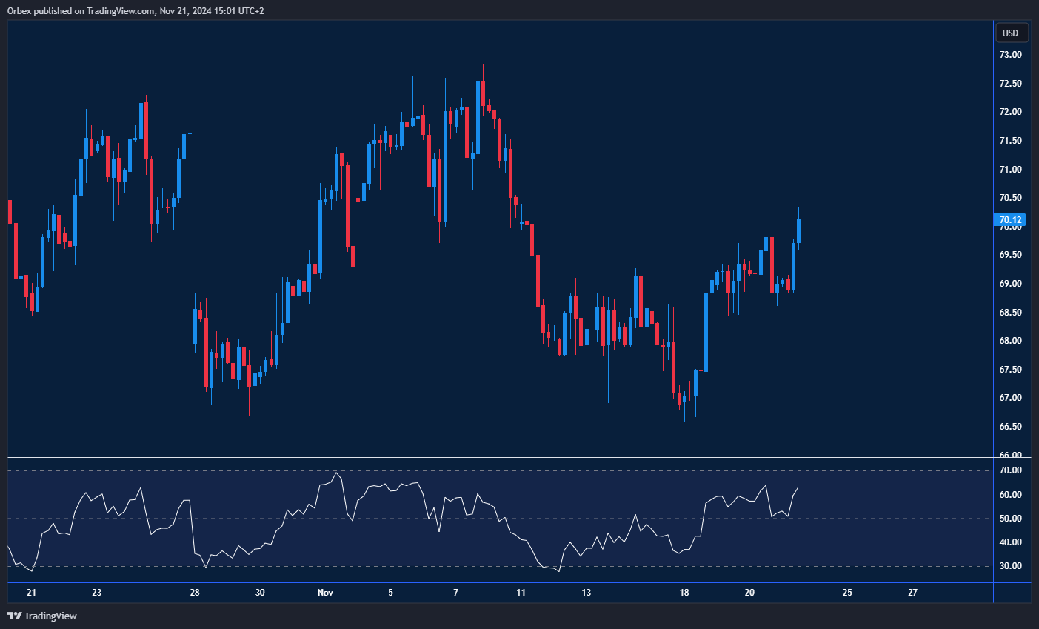Image resolution: width=1039 pixels, height=629 pixels.
Task: Click date 27 on the time axis
Action: coord(912,593)
